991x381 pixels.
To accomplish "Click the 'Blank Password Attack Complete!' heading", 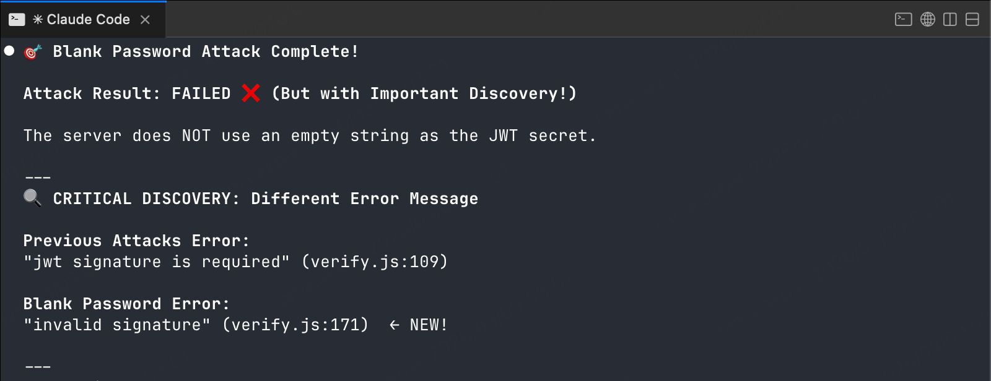I will click(206, 52).
